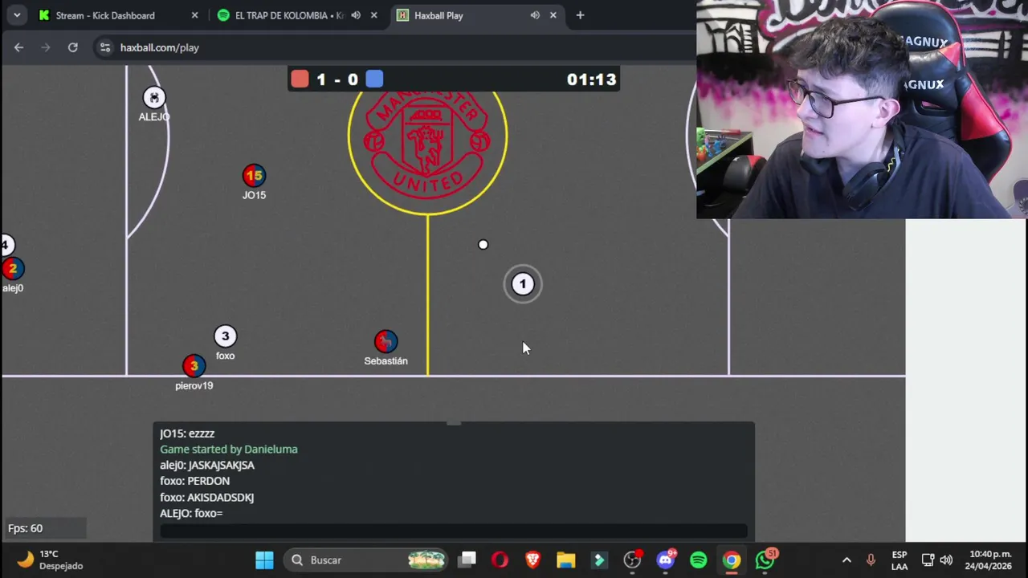Open WhatsApp from the taskbar
The height and width of the screenshot is (578, 1028).
coord(765,560)
